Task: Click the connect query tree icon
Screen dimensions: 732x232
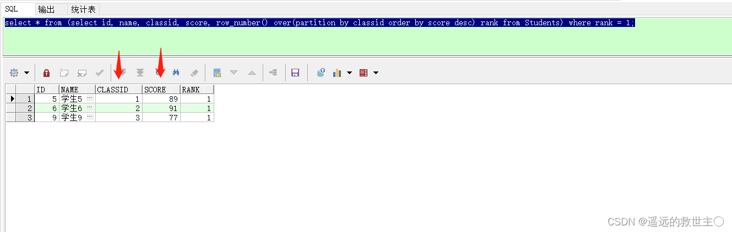Action: click(x=273, y=73)
